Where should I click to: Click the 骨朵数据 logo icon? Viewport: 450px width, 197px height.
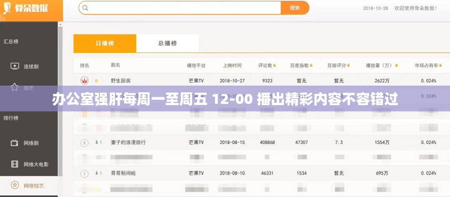pyautogui.click(x=7, y=9)
